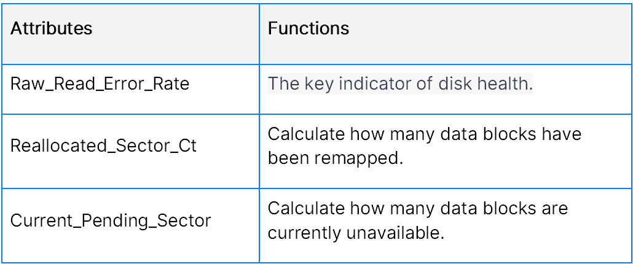Click the word "The" starting highlighted sentence
633x264 pixels.
pos(283,83)
